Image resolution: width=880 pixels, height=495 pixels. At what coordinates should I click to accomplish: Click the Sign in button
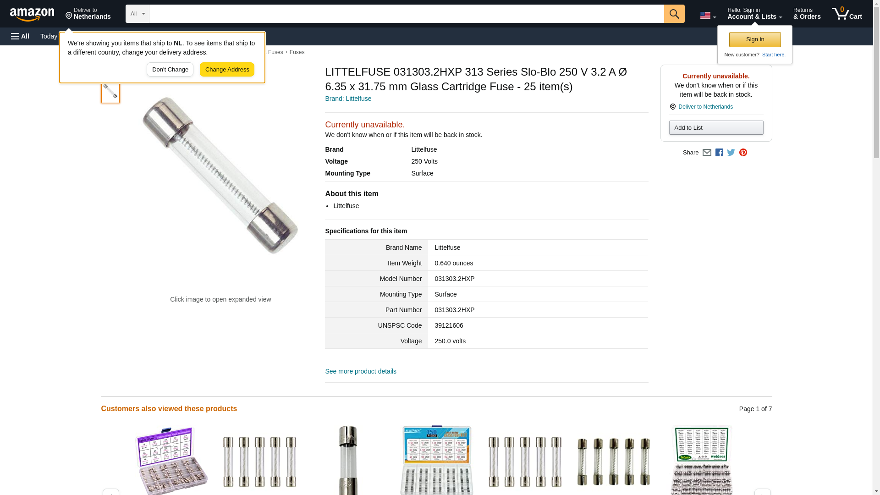755,39
